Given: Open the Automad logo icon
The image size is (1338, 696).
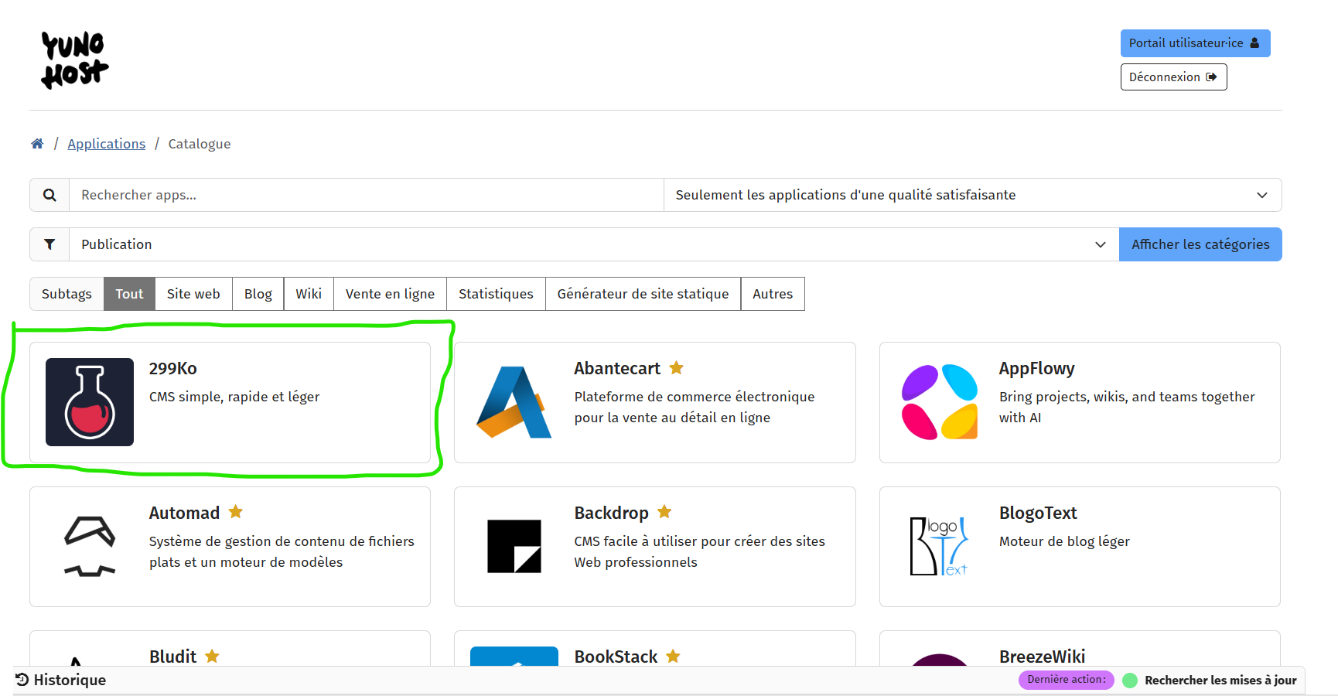Looking at the screenshot, I should click(90, 547).
